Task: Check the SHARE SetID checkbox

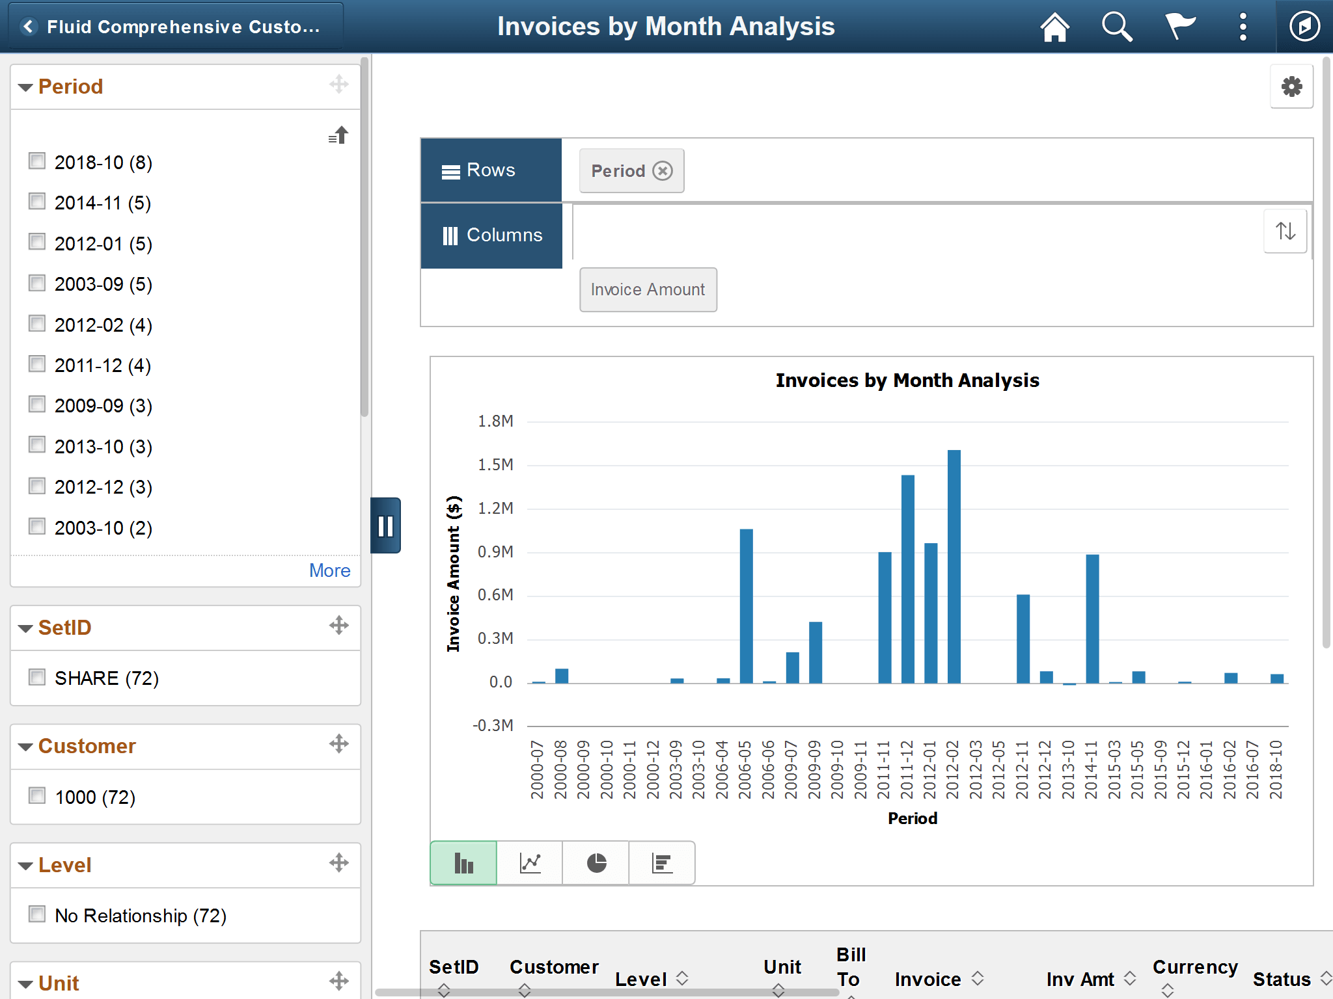Action: [36, 677]
